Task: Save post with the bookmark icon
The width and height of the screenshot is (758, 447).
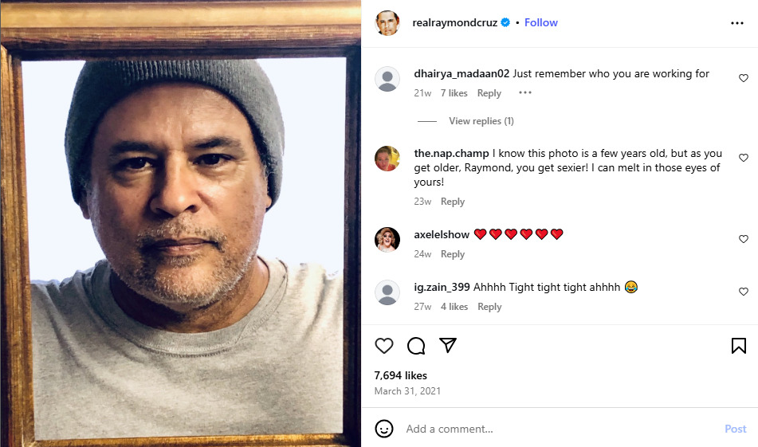Action: pos(738,346)
